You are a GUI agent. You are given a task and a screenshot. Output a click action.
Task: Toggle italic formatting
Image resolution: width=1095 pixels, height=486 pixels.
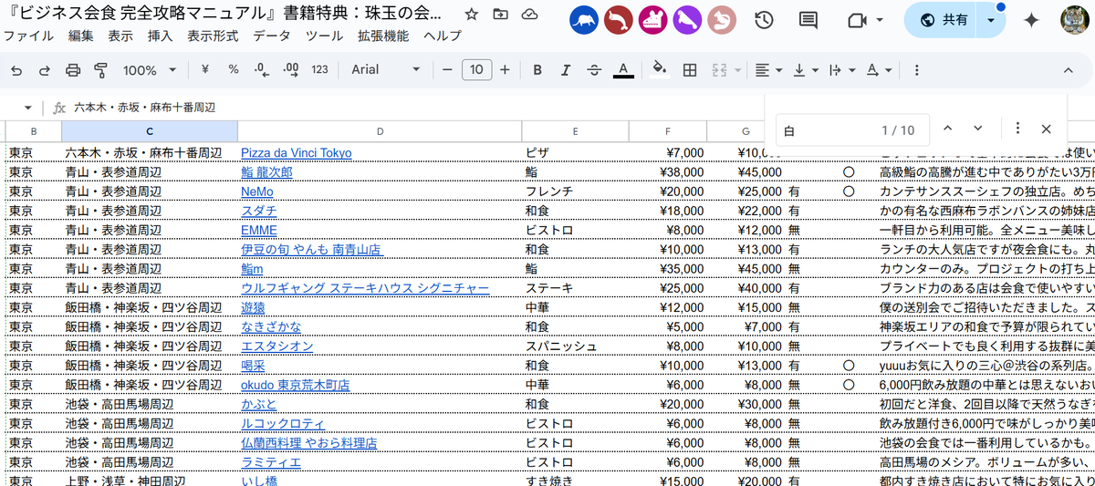point(566,70)
